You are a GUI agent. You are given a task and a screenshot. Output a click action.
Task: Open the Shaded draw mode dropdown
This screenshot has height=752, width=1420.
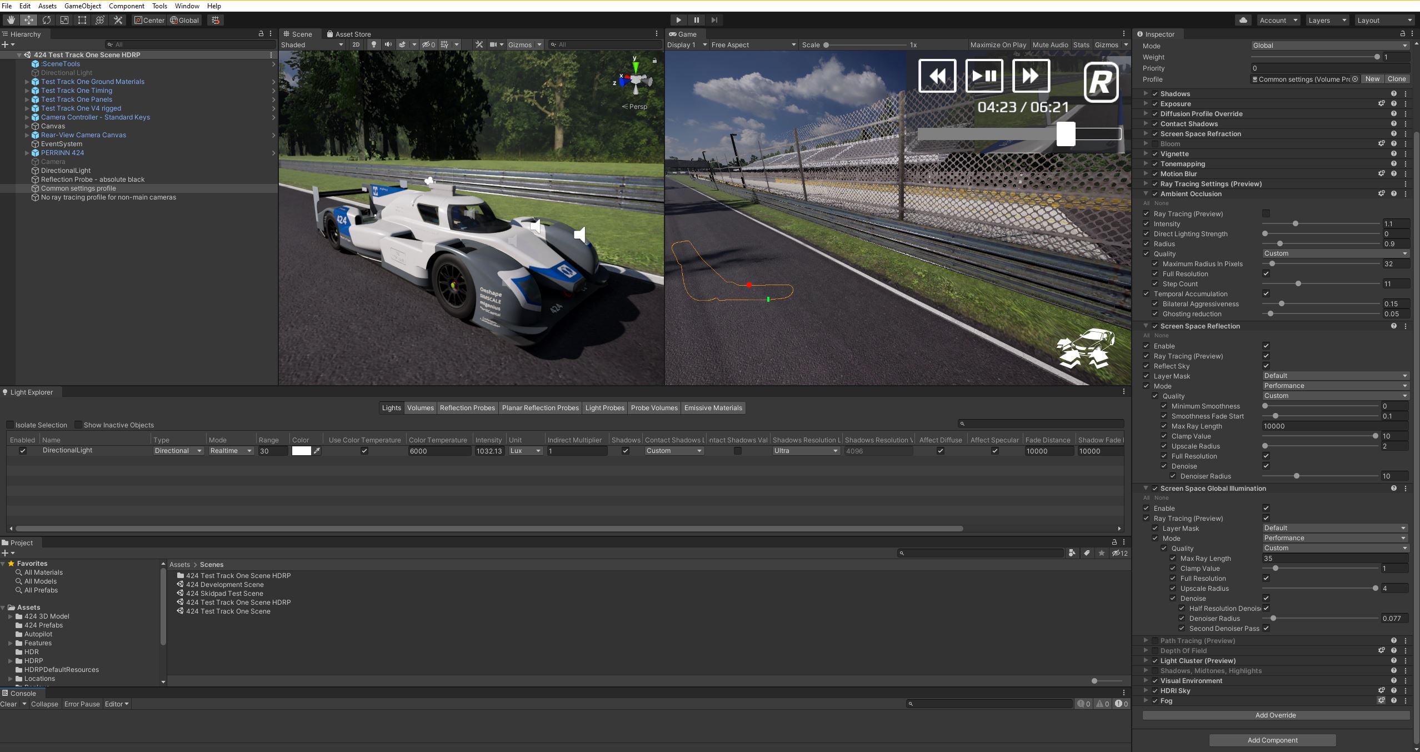tap(312, 44)
